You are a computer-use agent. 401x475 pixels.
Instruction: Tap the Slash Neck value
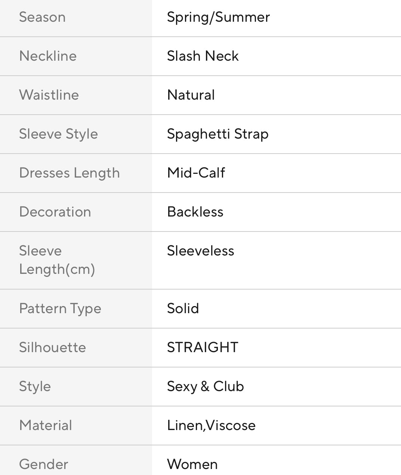tap(203, 56)
